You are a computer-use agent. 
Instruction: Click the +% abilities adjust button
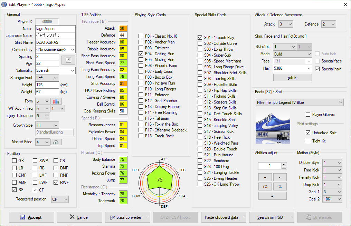point(265,187)
